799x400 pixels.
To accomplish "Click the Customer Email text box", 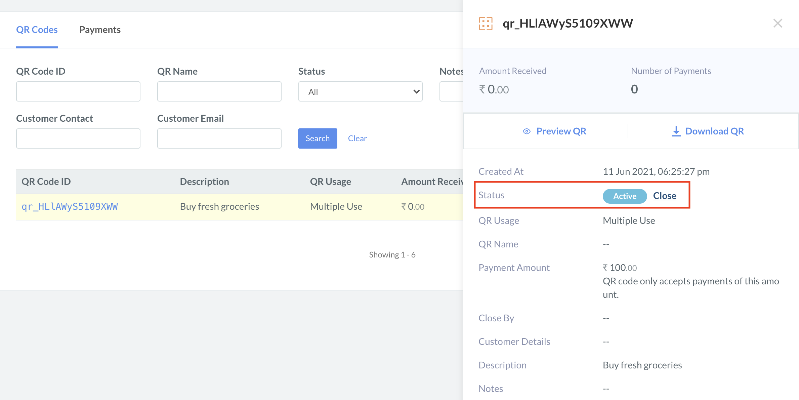I will coord(219,138).
